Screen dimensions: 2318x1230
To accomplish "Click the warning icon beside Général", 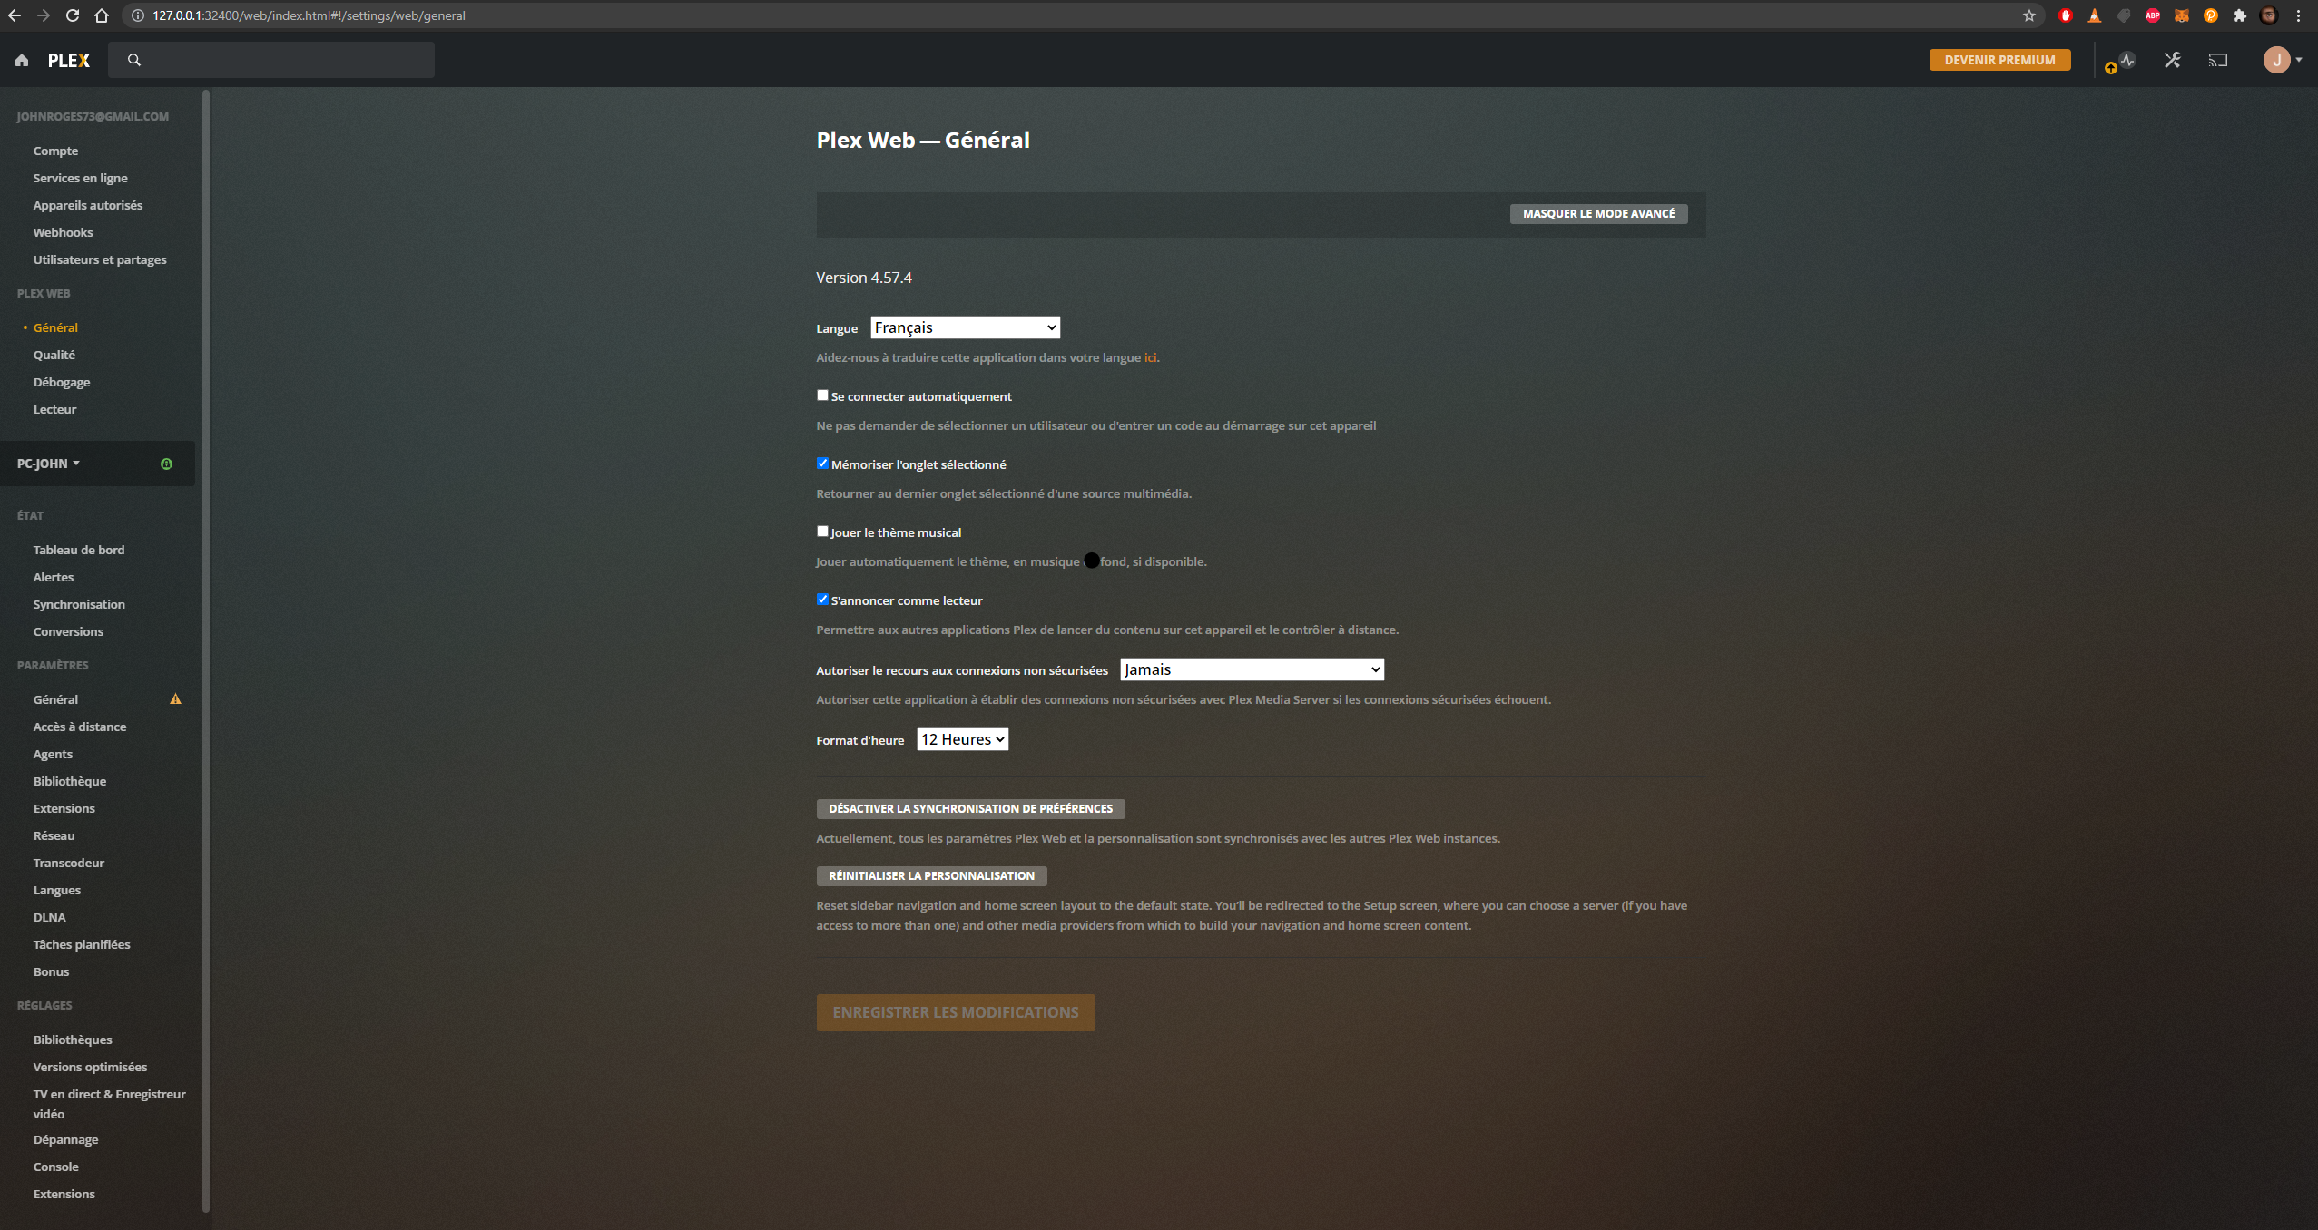I will click(175, 699).
